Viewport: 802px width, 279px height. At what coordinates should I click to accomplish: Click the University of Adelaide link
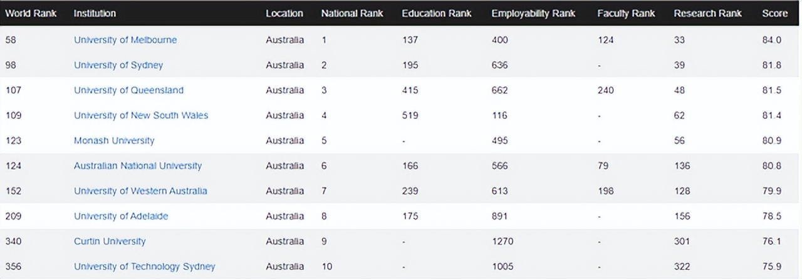point(121,216)
